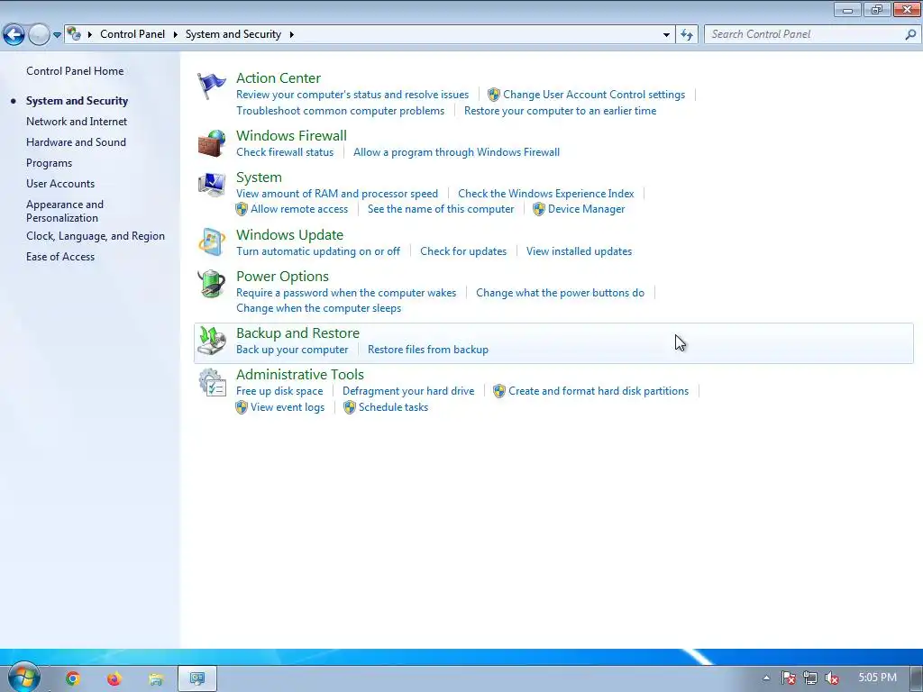
Task: Click Turn automatic updating on or off
Action: pos(318,251)
